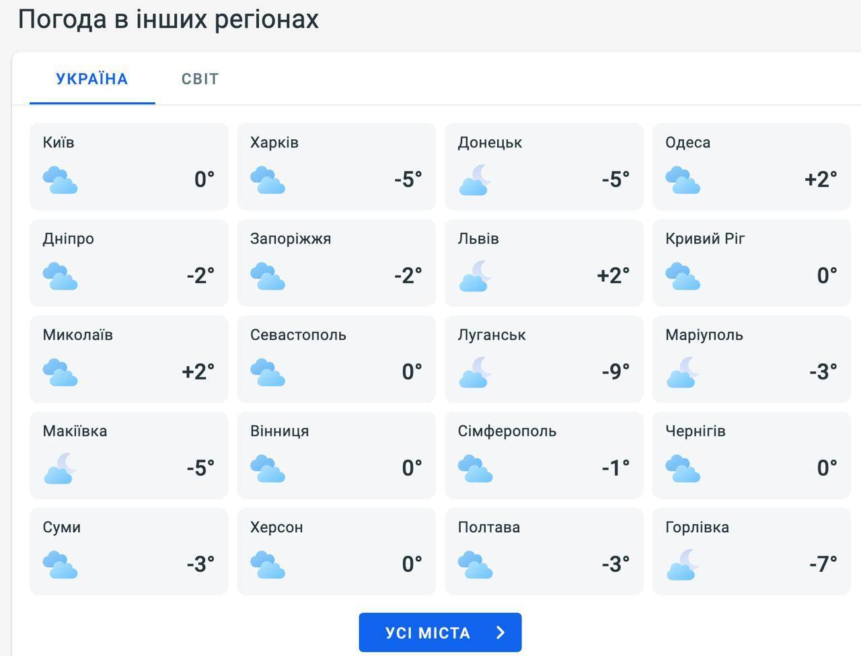Switch to the УКРАЇНА tab
This screenshot has width=861, height=656.
pyautogui.click(x=92, y=79)
